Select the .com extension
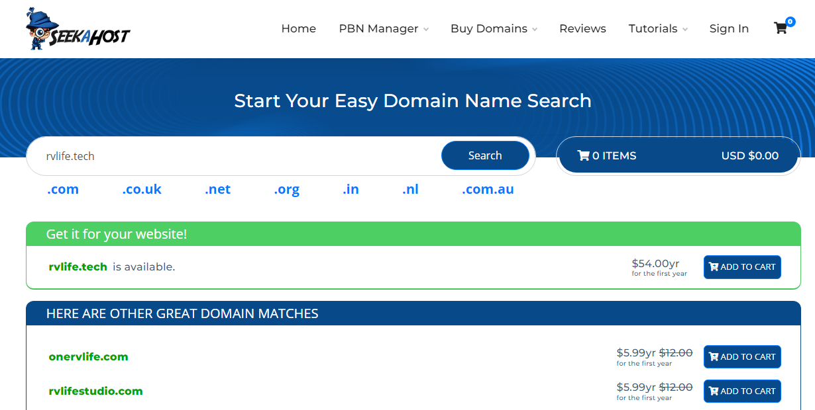Image resolution: width=815 pixels, height=410 pixels. click(63, 190)
